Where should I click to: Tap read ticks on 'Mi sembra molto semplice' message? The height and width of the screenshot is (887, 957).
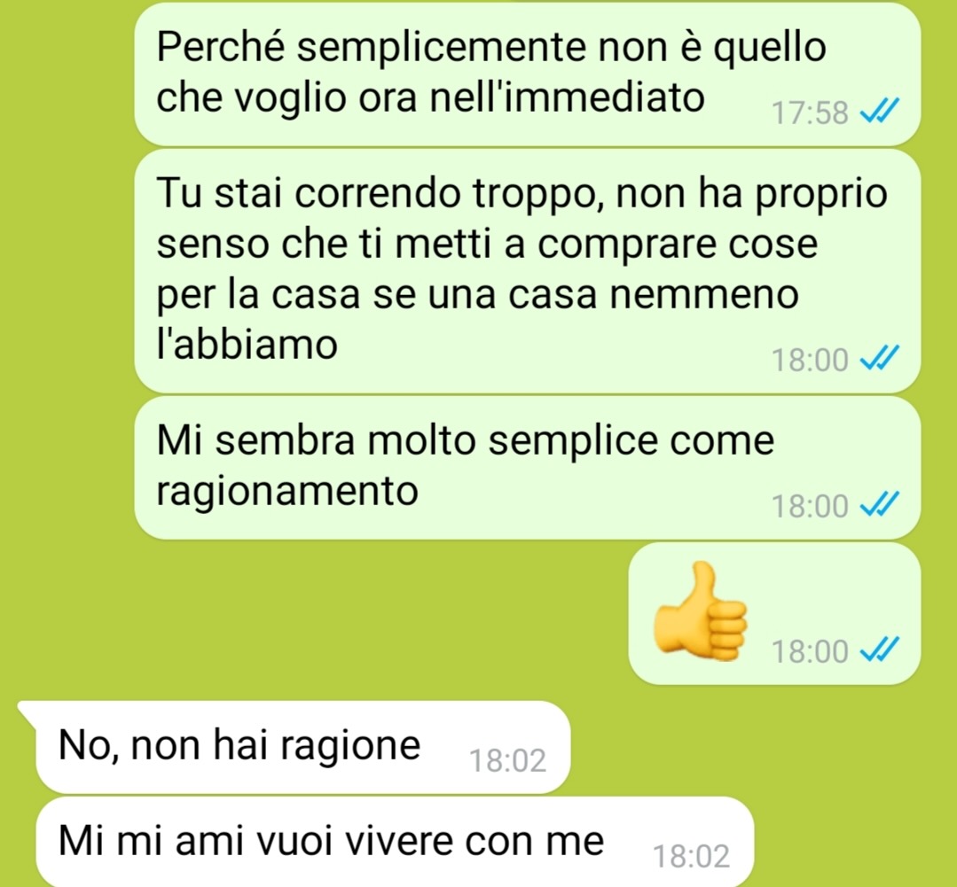click(880, 505)
